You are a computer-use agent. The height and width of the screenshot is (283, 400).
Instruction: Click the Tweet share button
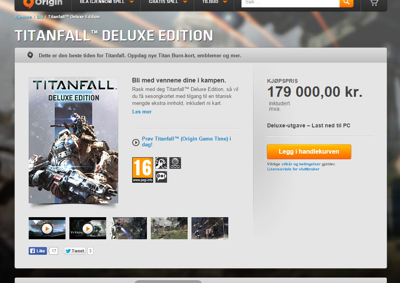(75, 251)
